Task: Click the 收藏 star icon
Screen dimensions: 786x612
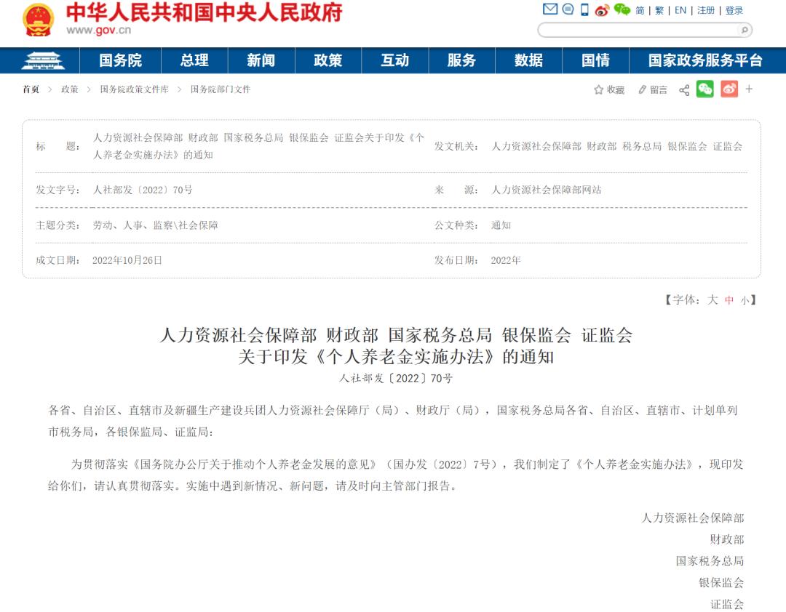Action: [x=598, y=89]
